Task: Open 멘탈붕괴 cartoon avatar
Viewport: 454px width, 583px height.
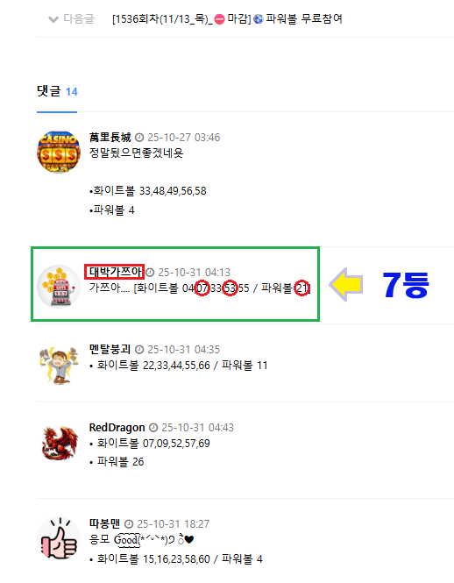Action: point(59,365)
